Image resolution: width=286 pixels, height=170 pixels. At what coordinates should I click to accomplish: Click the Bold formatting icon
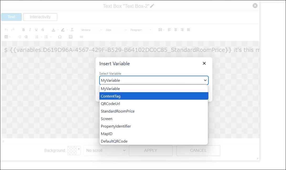(x=24, y=30)
